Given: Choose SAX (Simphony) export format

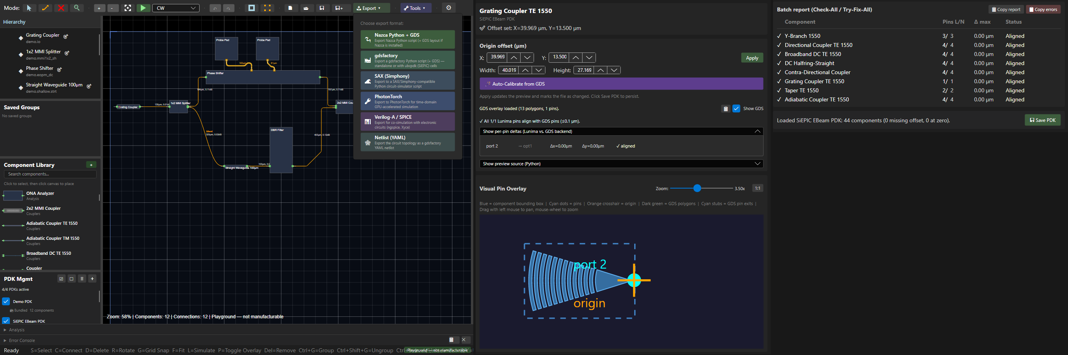Looking at the screenshot, I should (x=407, y=81).
